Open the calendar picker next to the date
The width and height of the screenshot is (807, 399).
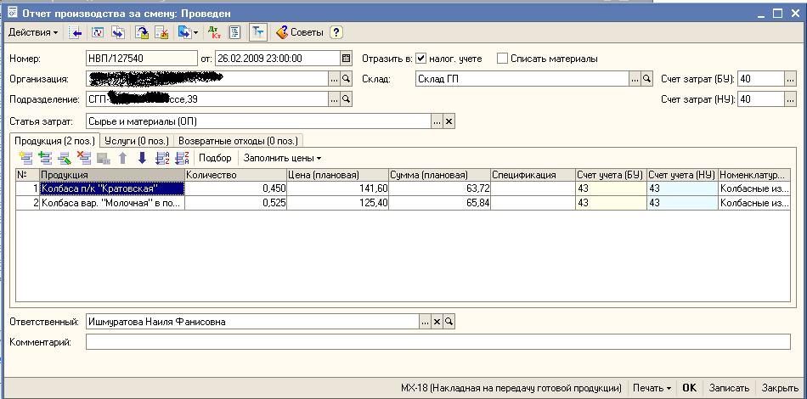347,59
